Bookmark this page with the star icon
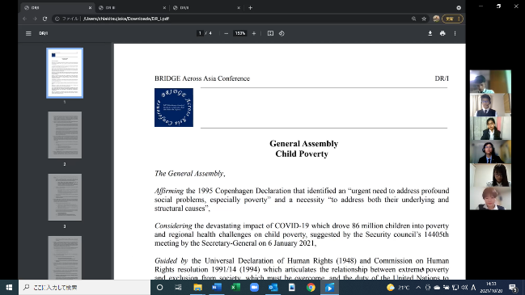This screenshot has height=295, width=525. pos(424,19)
